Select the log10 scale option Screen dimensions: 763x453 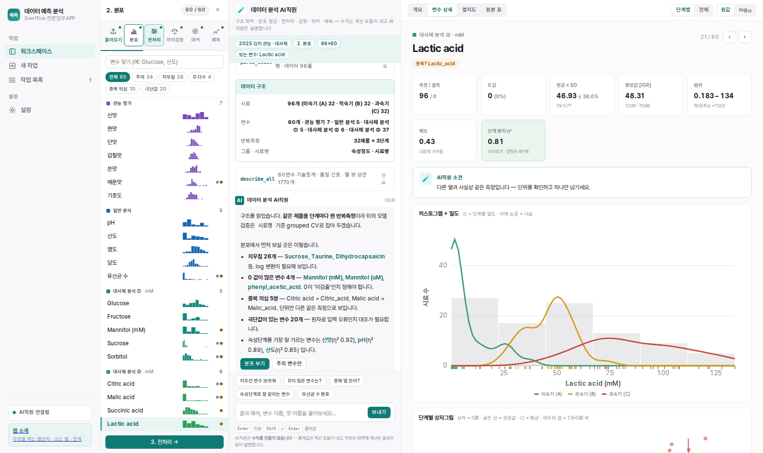pyautogui.click(x=745, y=10)
